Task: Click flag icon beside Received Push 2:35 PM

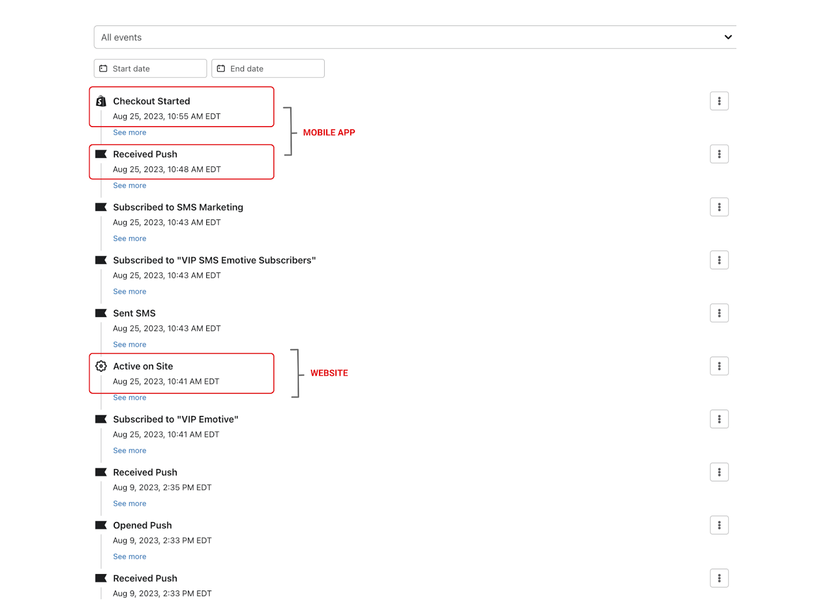Action: 101,472
